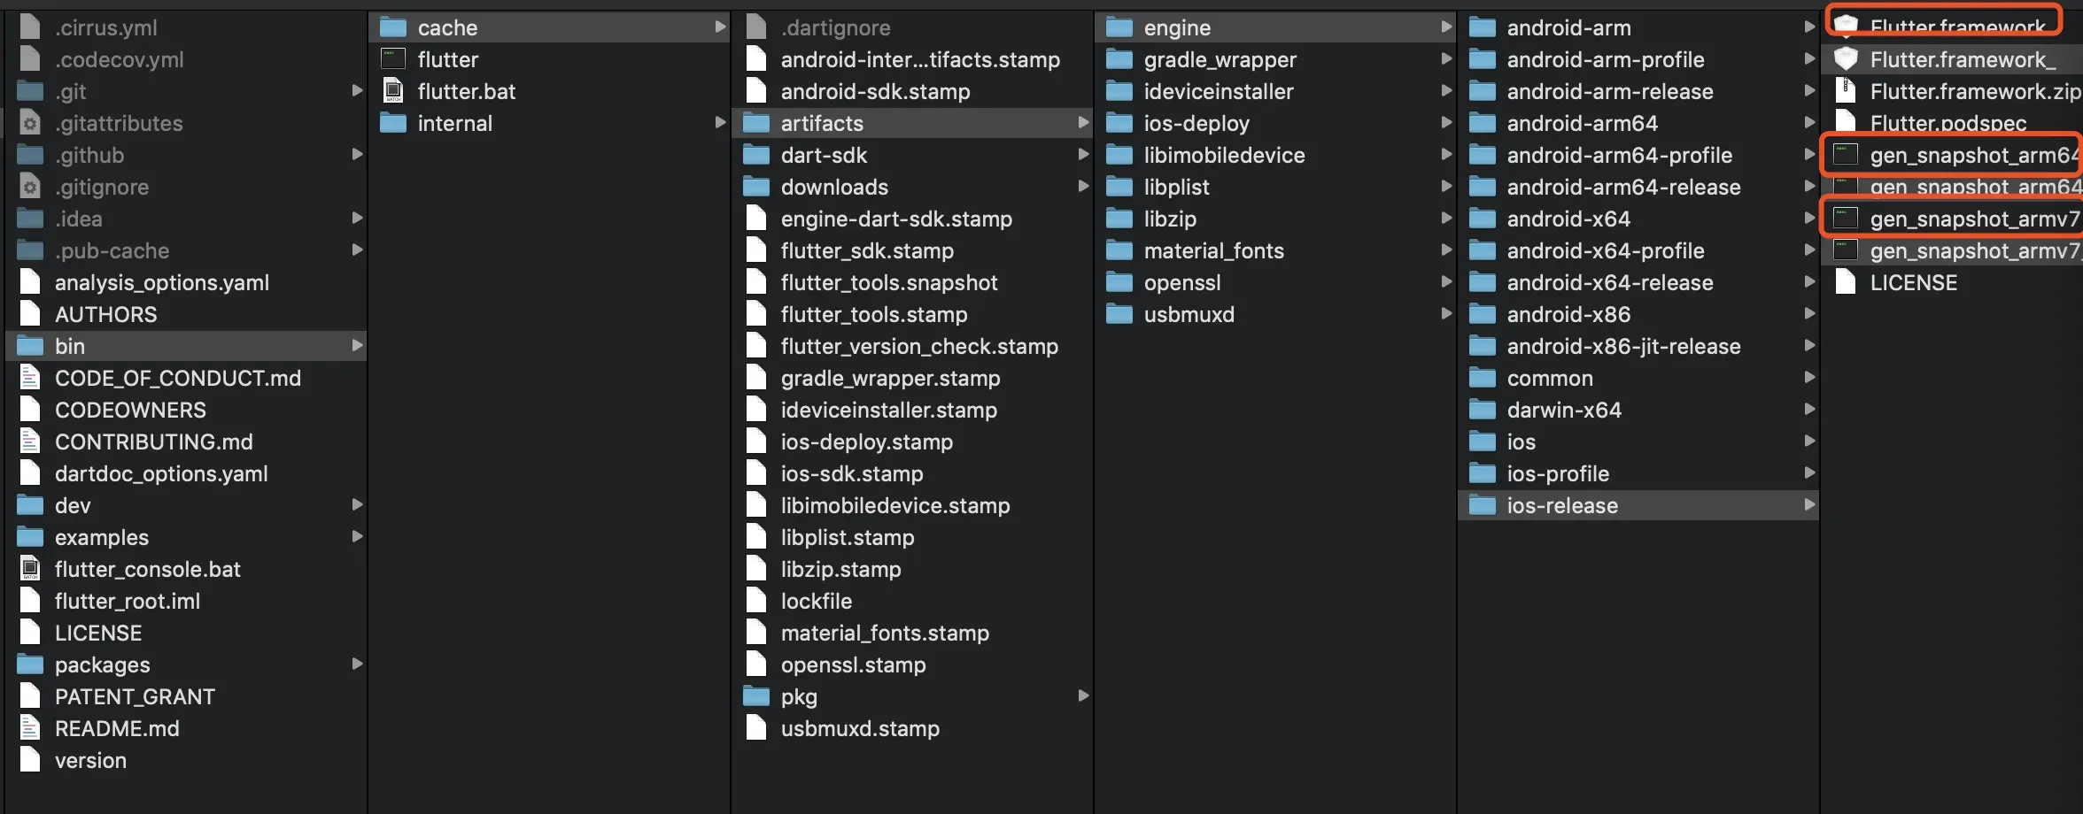
Task: Select the version file
Action: click(186, 760)
